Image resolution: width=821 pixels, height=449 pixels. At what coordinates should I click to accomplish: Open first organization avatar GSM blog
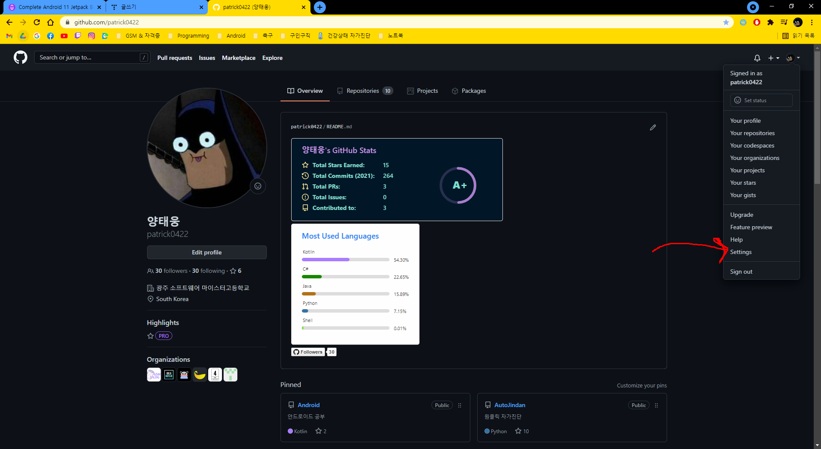(154, 375)
